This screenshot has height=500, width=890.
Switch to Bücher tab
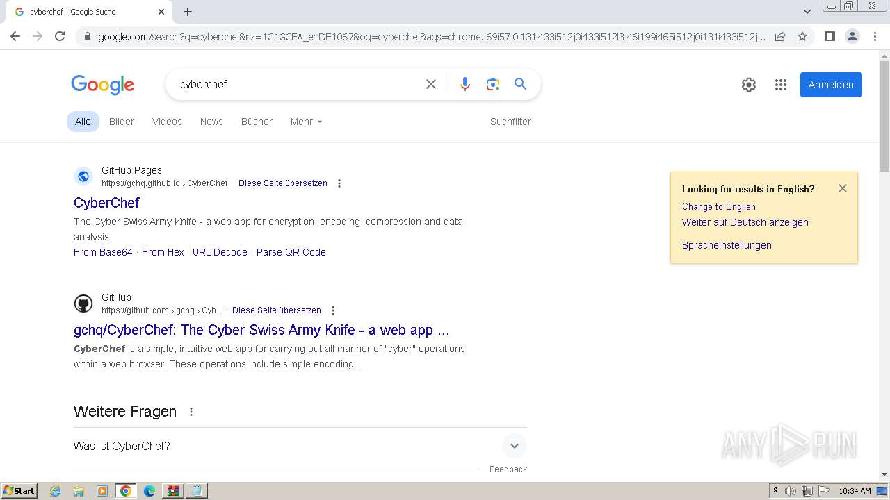[257, 122]
